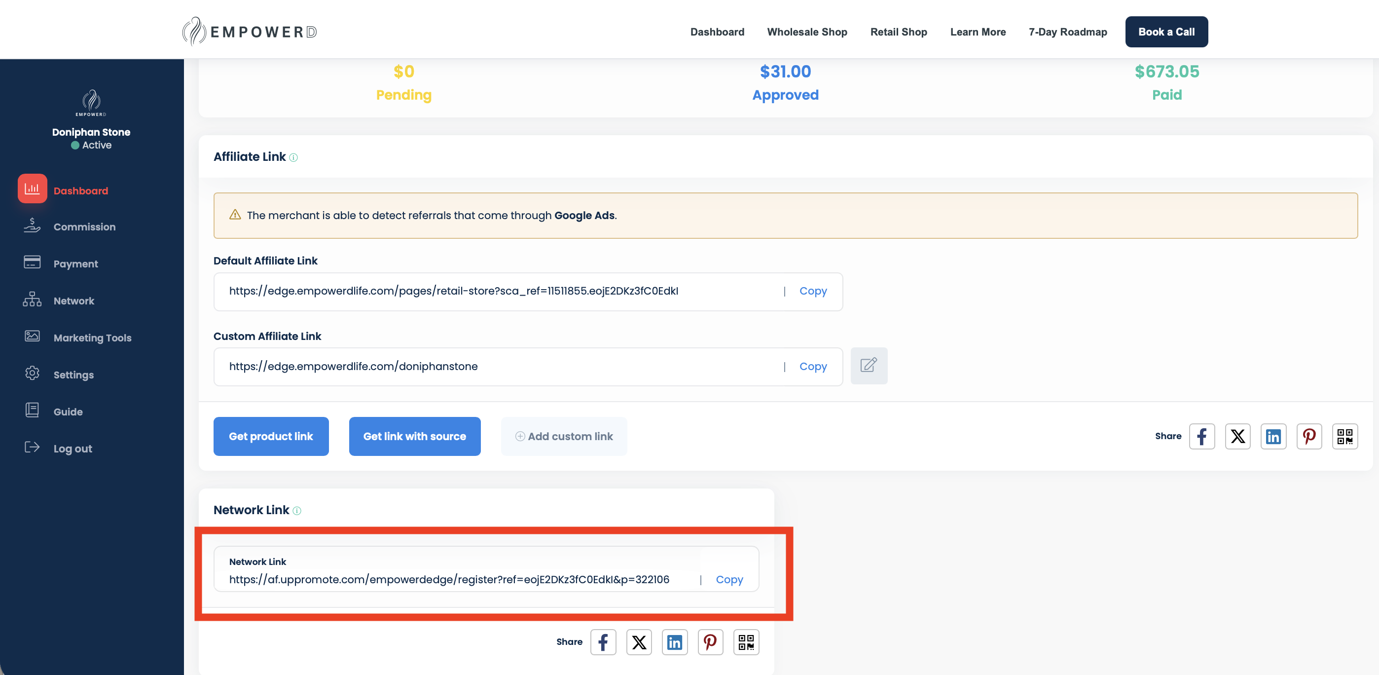Open QR code for affiliate link

point(1345,436)
